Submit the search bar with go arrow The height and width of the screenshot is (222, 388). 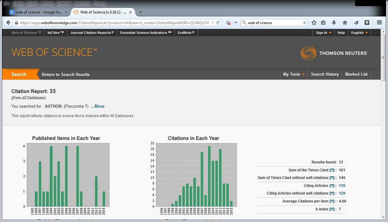pyautogui.click(x=304, y=23)
